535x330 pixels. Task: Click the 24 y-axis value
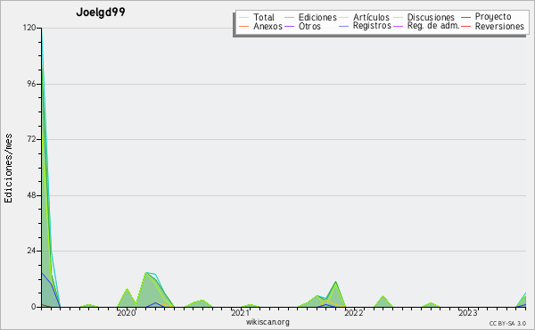pos(31,251)
